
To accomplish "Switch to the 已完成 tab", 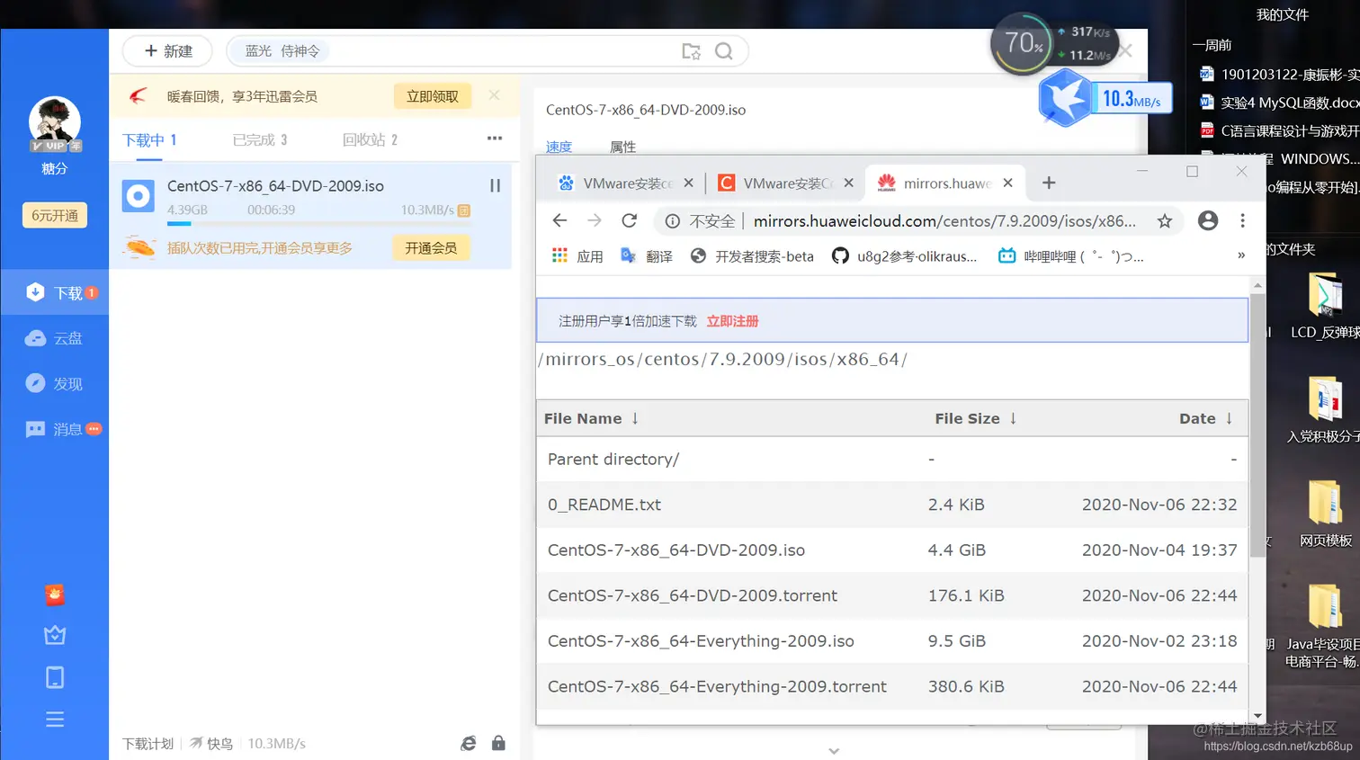I will [x=259, y=140].
